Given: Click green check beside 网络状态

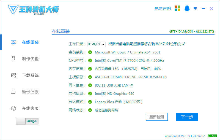Looking at the screenshot, I should click(x=90, y=110).
